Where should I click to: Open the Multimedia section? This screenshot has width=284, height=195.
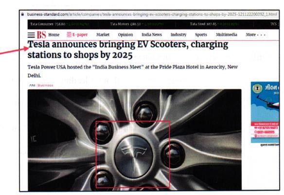(227, 35)
